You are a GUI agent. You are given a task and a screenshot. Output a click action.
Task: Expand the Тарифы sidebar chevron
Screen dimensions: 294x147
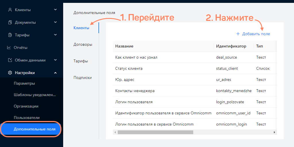pos(55,35)
